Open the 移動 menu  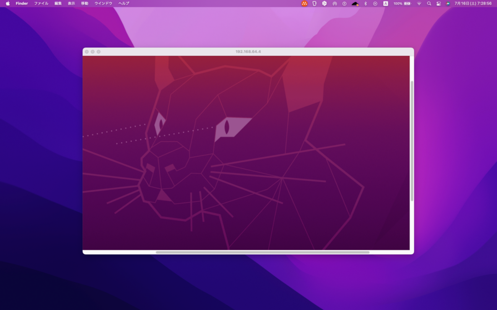tap(85, 3)
